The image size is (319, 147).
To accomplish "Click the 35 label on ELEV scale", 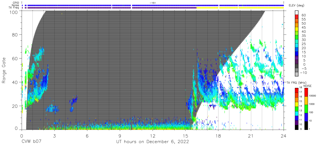I will pos(303,36).
